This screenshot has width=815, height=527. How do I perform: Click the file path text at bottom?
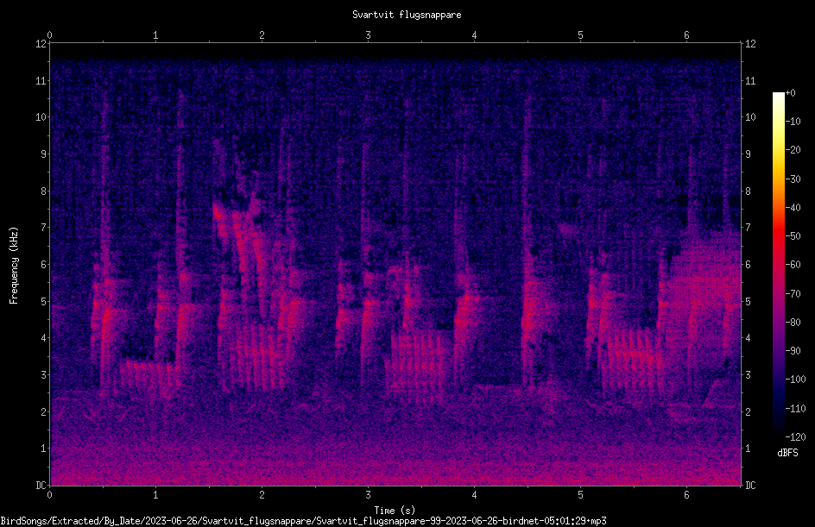(304, 521)
